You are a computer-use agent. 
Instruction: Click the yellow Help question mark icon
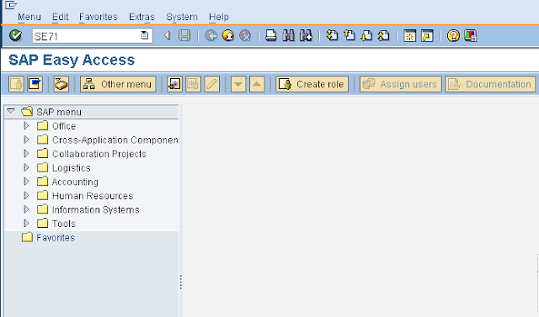pyautogui.click(x=453, y=35)
